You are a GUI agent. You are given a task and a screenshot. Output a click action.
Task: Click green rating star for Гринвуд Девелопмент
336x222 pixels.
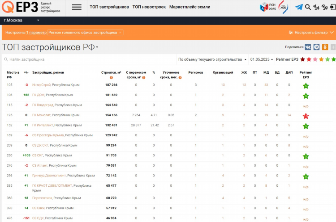(x=306, y=176)
